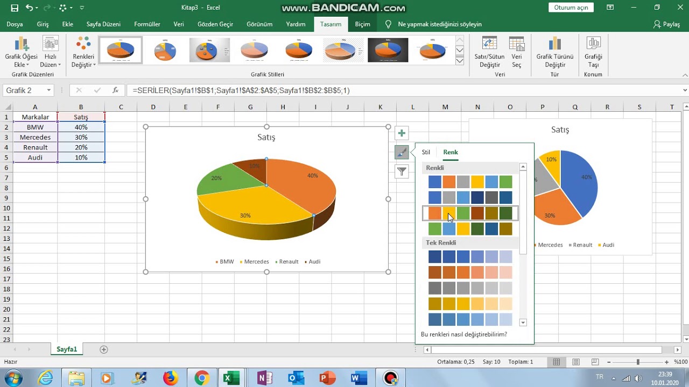Click Satır/Sütun Değiştir icon
Viewport: 689px width, 387px height.
tap(489, 52)
